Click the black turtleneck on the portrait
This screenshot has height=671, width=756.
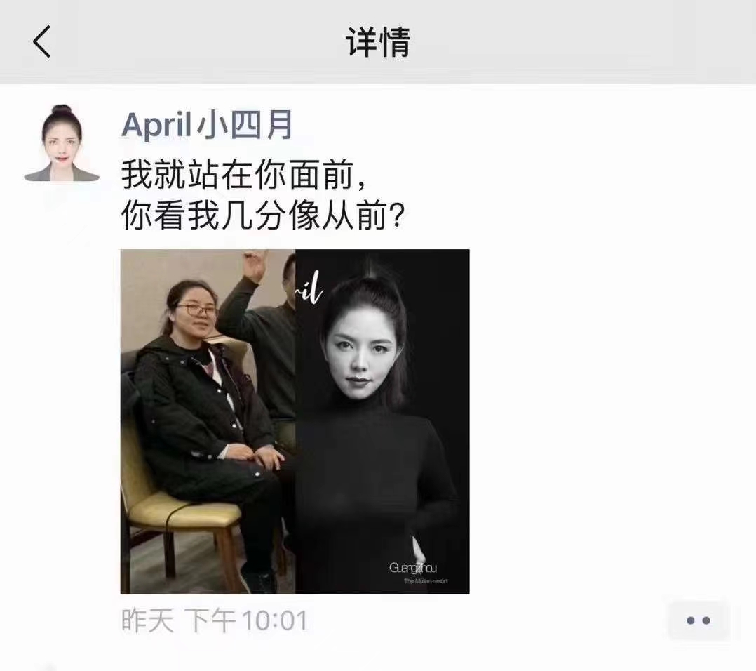[x=376, y=482]
